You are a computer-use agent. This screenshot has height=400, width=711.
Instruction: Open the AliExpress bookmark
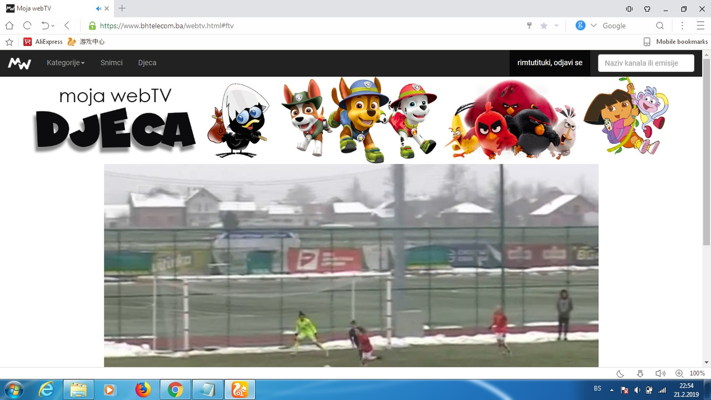[x=43, y=42]
